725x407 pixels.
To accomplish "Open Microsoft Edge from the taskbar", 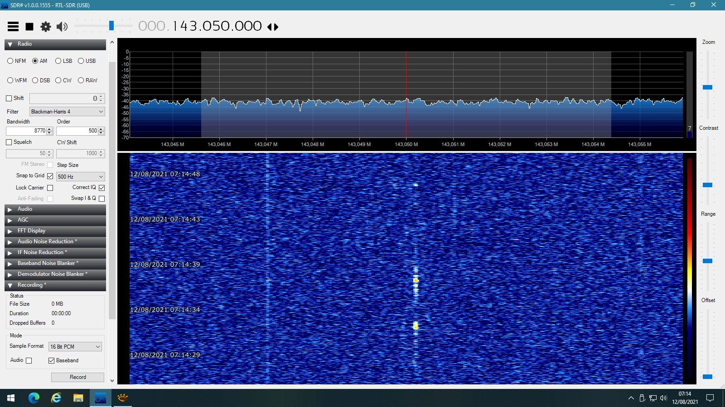I will 34,398.
